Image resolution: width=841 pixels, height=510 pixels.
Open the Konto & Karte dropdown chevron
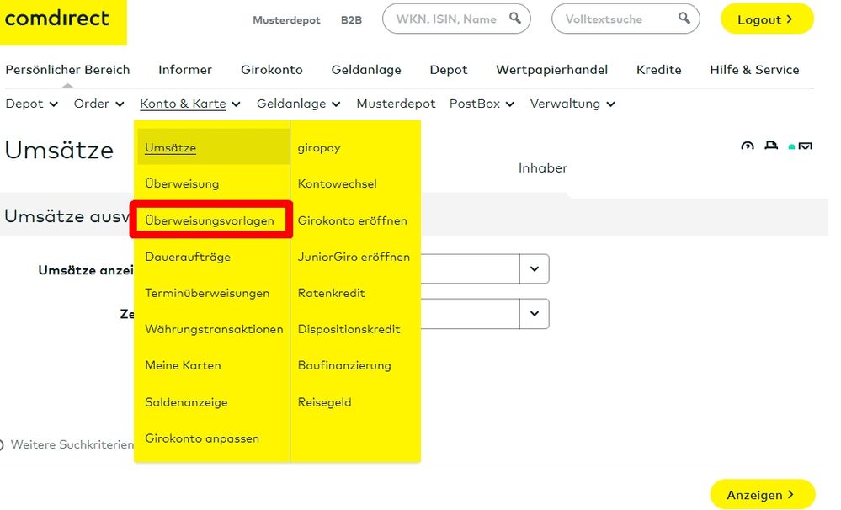click(239, 104)
